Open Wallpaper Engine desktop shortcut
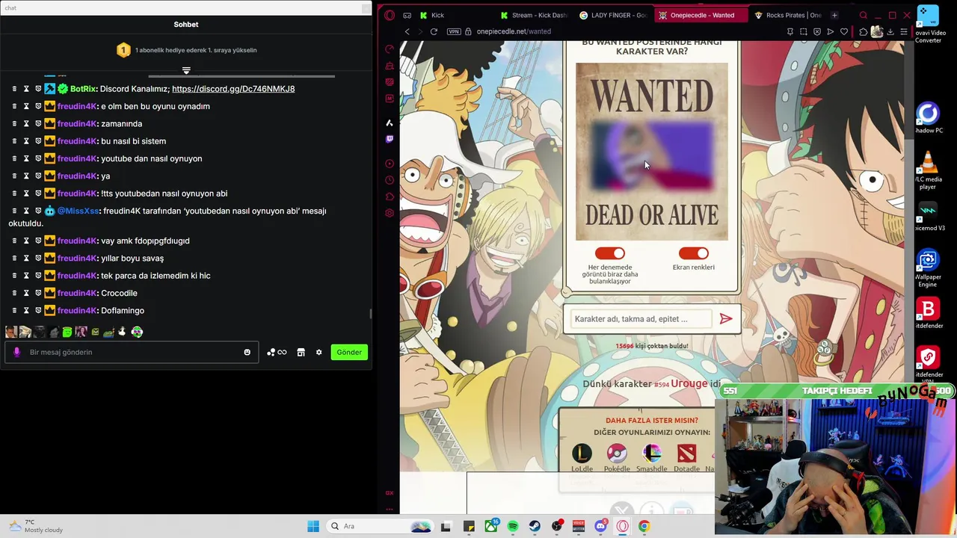 click(928, 268)
